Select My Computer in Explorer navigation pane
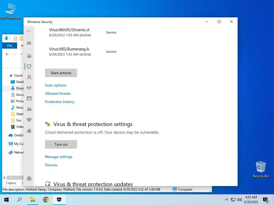The image size is (274, 205). tap(16, 144)
